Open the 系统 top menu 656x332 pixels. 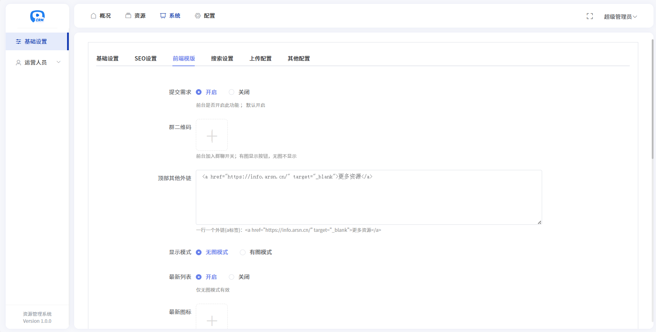(x=170, y=16)
